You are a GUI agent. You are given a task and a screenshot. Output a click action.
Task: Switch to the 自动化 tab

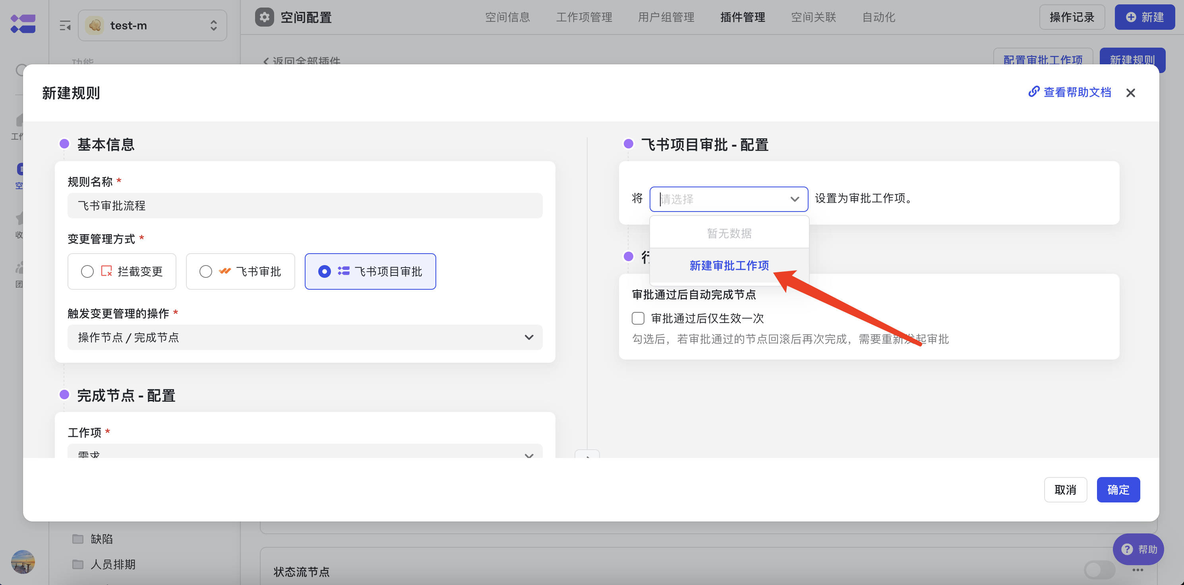[878, 17]
